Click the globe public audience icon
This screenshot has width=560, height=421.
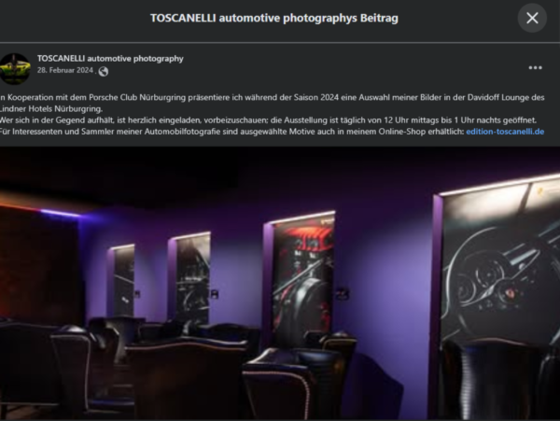tap(104, 72)
